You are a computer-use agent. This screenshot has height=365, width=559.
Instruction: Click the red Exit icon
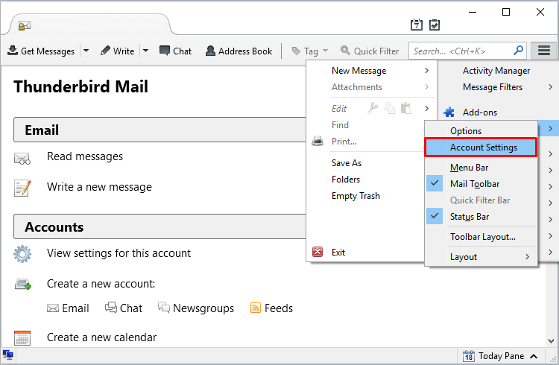(318, 252)
